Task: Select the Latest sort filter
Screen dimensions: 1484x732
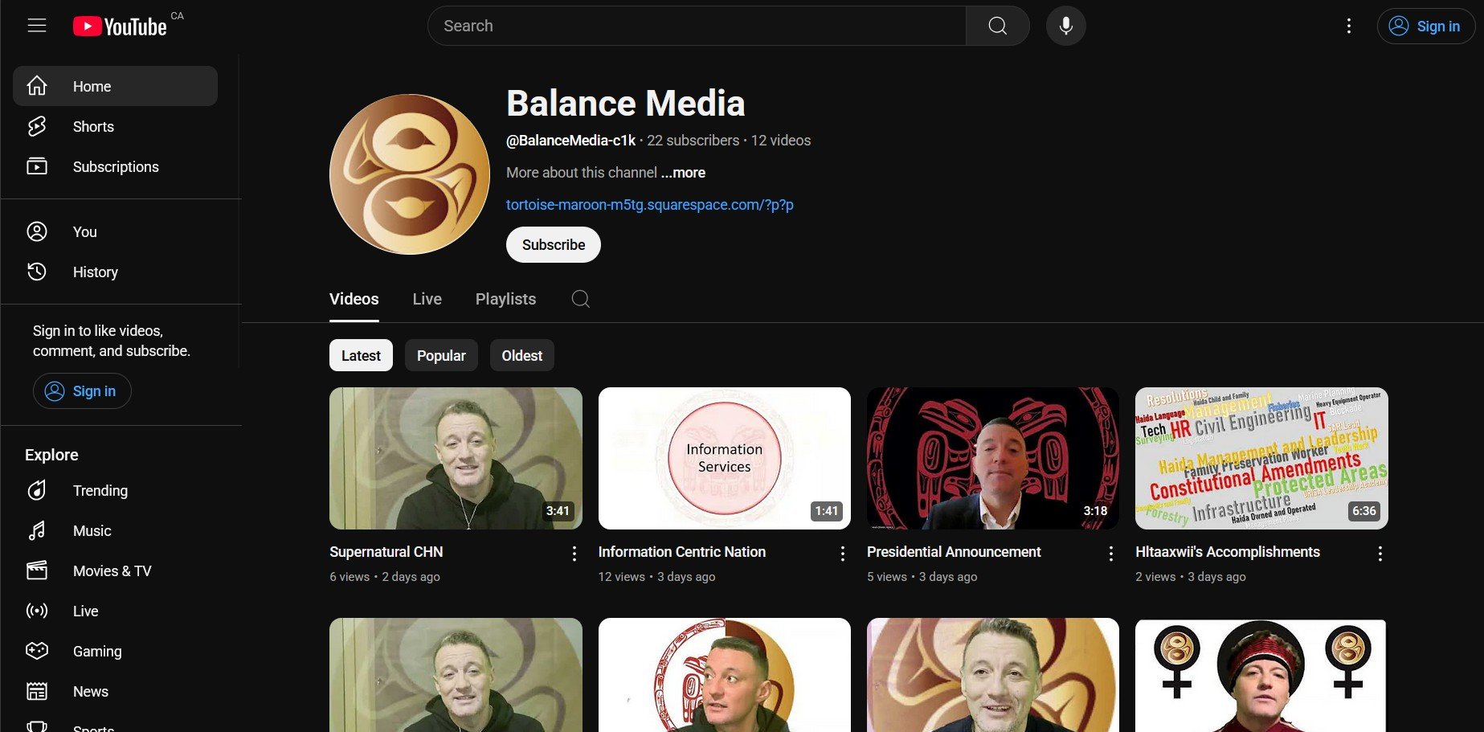Action: (361, 355)
